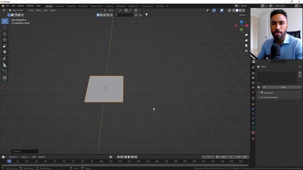This screenshot has width=303, height=170.
Task: Open the Modifier wrench properties tab
Action: tap(253, 109)
